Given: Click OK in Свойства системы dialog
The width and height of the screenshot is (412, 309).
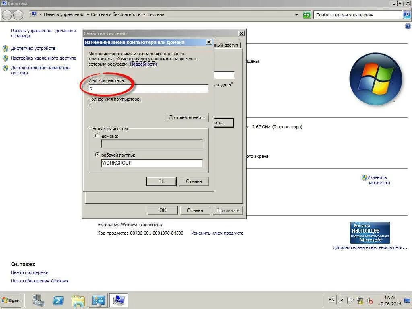Looking at the screenshot, I should click(x=163, y=210).
